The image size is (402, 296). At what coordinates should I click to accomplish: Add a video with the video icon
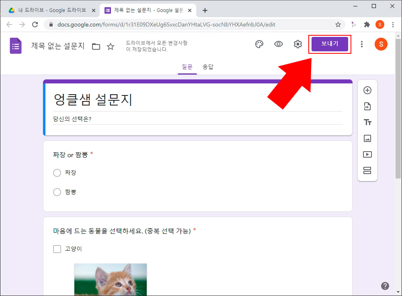[367, 154]
